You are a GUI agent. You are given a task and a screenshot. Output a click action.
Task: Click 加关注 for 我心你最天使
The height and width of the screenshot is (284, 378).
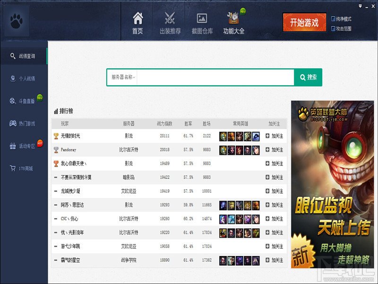pos(274,163)
